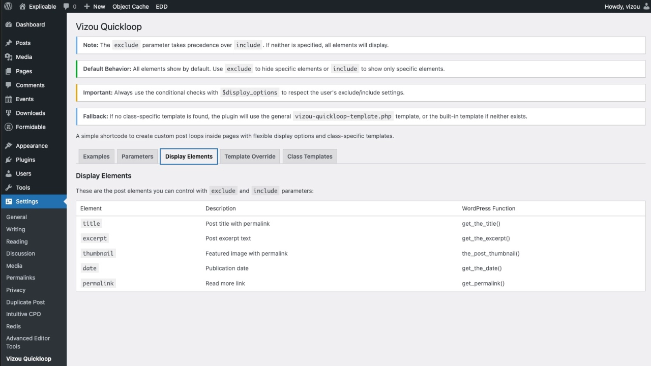Click the Posts pushpin icon
Image resolution: width=651 pixels, height=366 pixels.
pyautogui.click(x=9, y=43)
